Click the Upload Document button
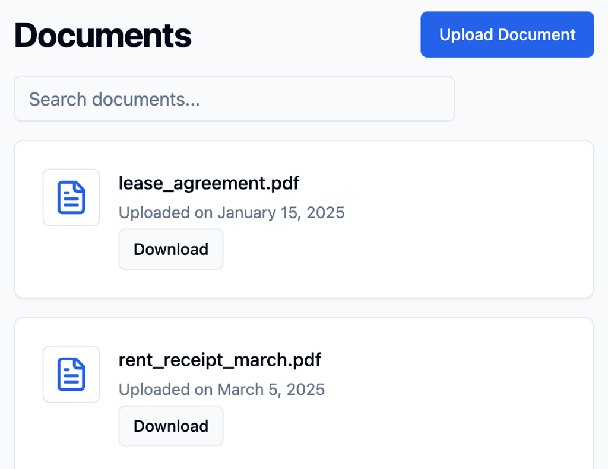 pos(507,34)
